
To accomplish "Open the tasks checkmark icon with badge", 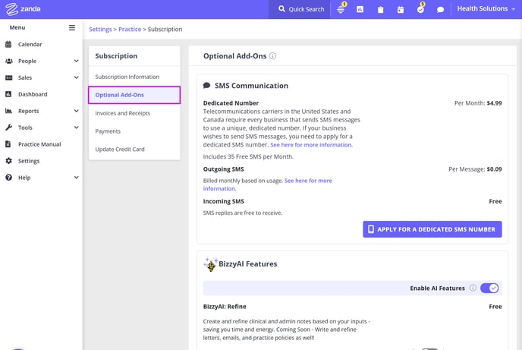I will point(420,9).
